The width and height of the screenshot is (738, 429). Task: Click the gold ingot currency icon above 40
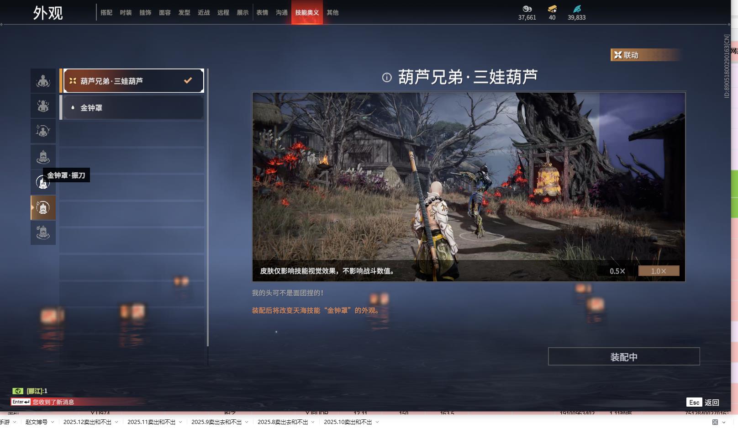point(552,9)
